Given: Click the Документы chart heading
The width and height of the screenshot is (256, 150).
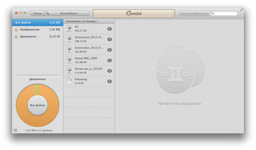Looking at the screenshot, I should tap(37, 79).
